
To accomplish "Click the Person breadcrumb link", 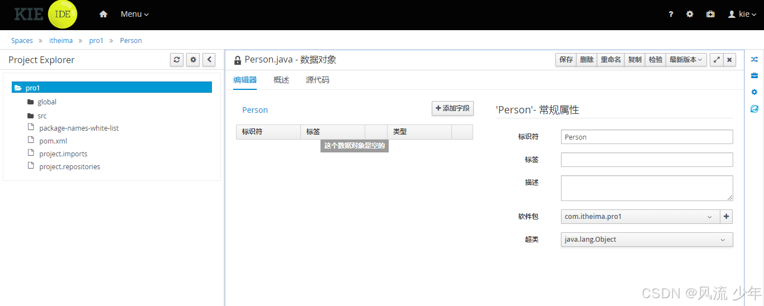I will pyautogui.click(x=131, y=41).
